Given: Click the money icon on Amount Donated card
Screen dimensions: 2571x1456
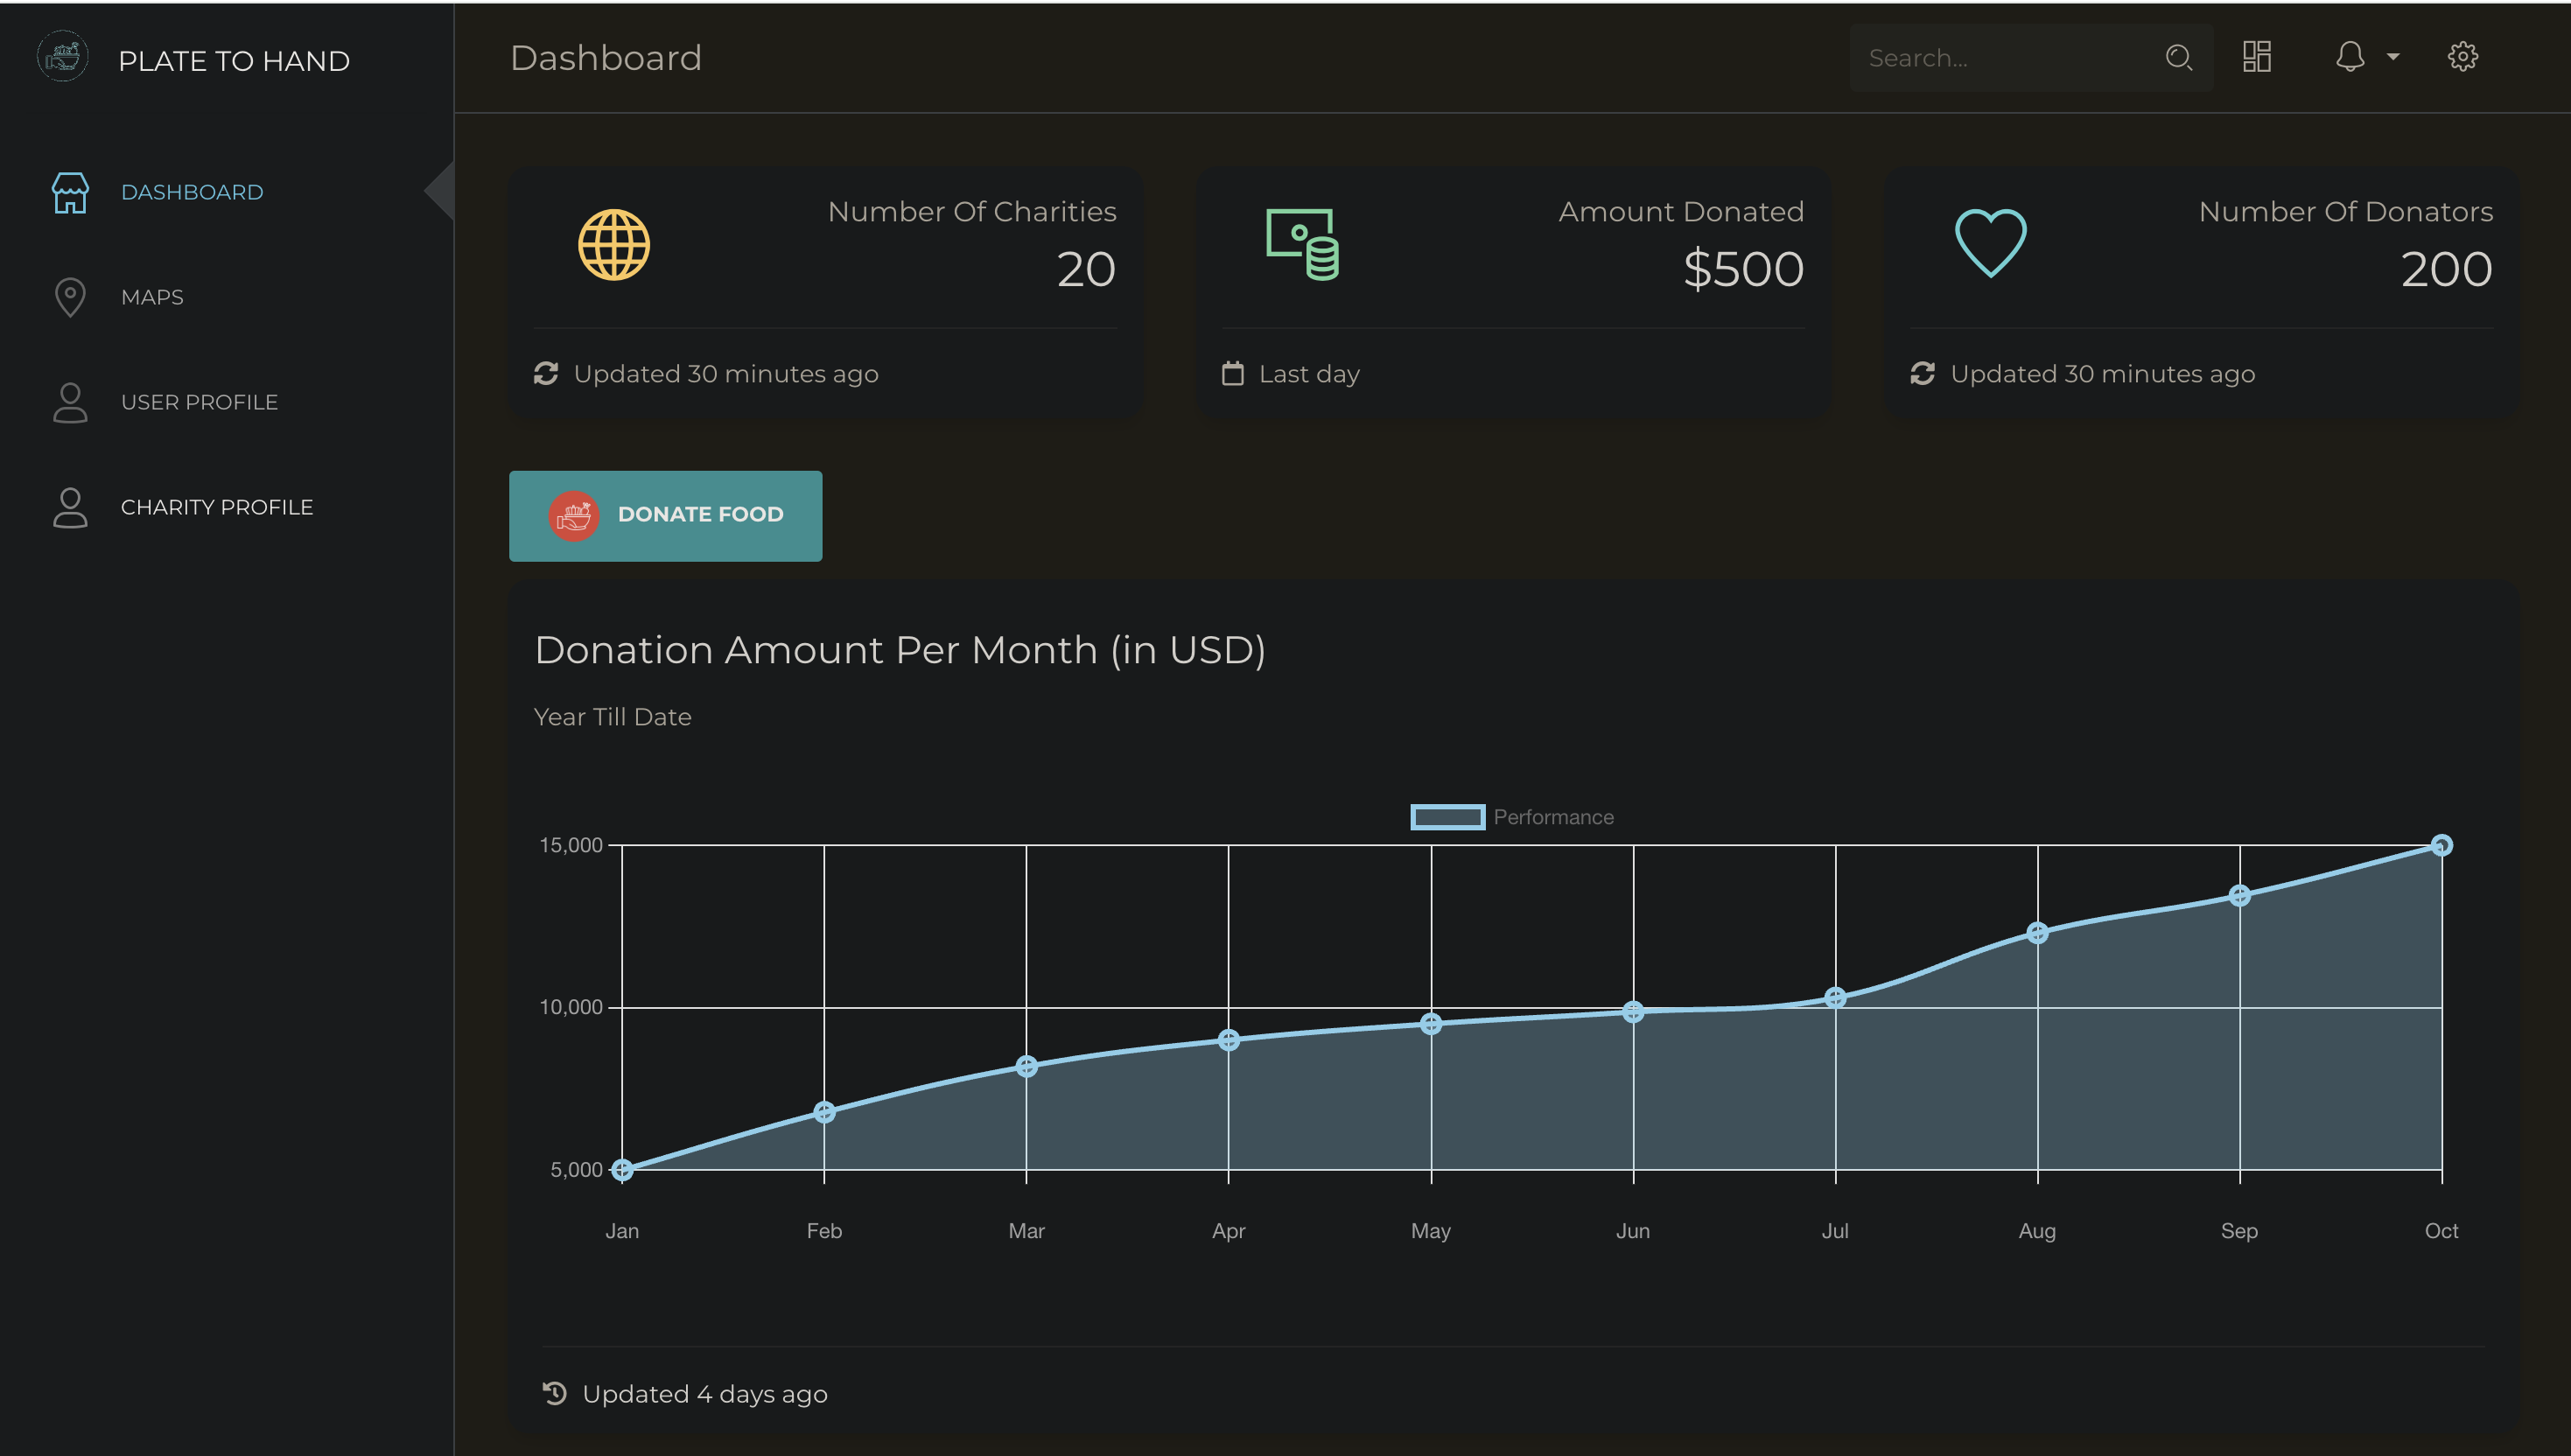Looking at the screenshot, I should pyautogui.click(x=1302, y=245).
